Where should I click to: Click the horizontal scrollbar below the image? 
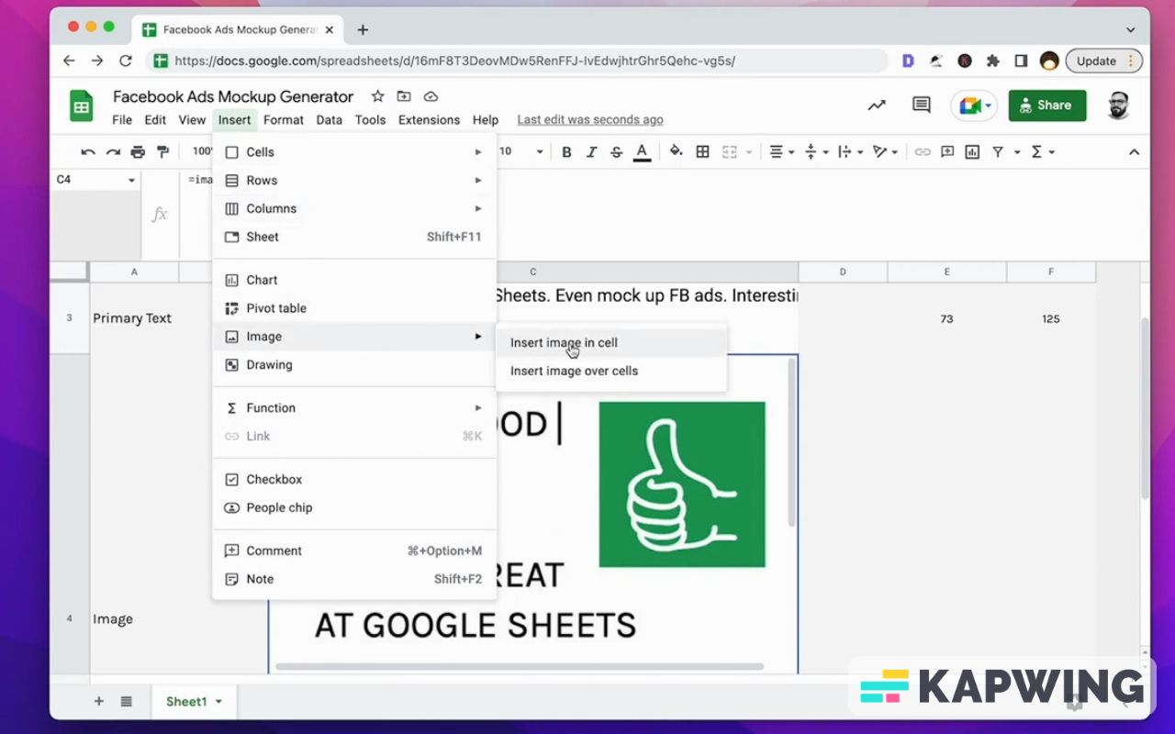(520, 666)
